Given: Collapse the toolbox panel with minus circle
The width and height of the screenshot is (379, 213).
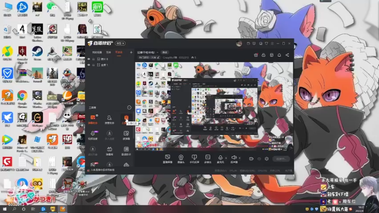Looking at the screenshot, I should (x=129, y=107).
